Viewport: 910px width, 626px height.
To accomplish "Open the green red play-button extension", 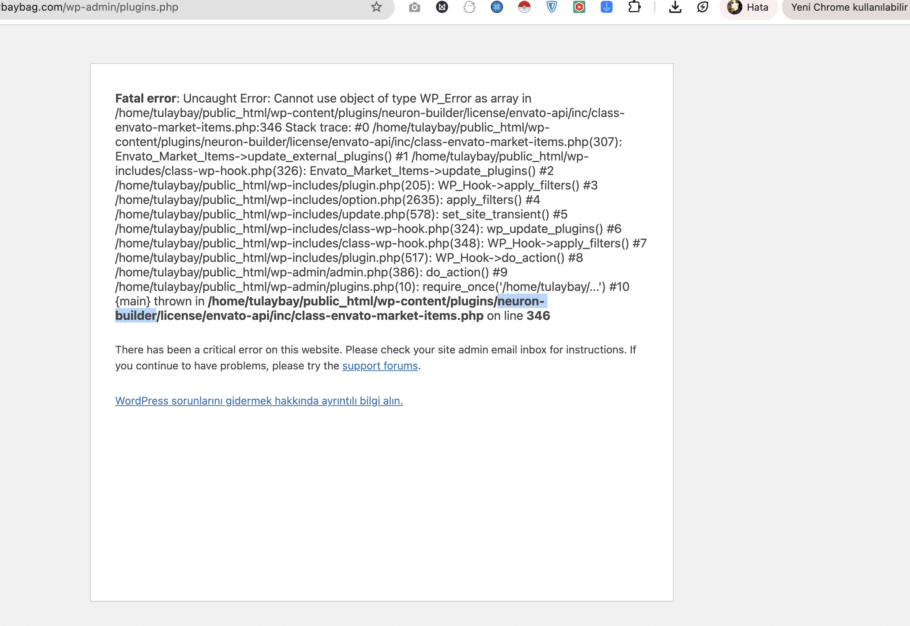I will pyautogui.click(x=579, y=7).
